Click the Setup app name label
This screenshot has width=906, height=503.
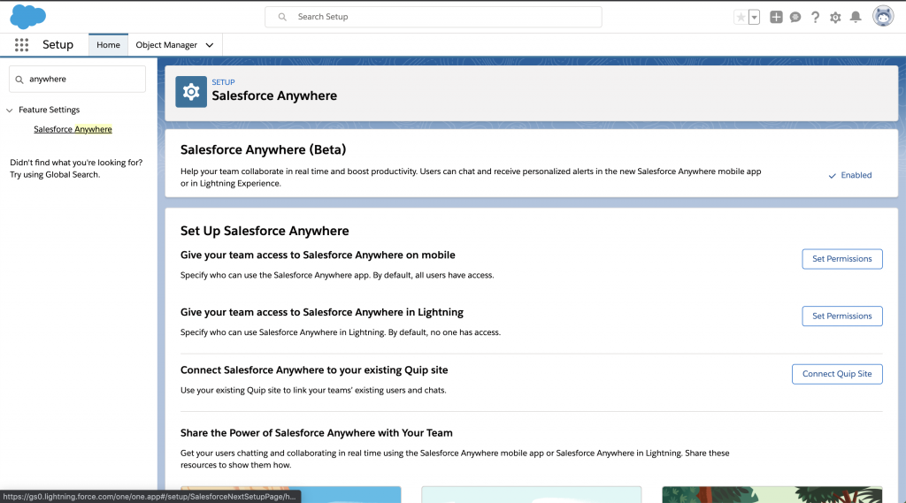(x=58, y=45)
